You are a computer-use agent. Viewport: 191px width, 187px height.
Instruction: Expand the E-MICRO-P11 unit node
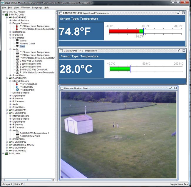click(x=7, y=110)
